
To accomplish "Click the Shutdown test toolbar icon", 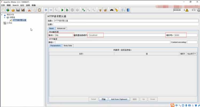I will pos(77,10).
